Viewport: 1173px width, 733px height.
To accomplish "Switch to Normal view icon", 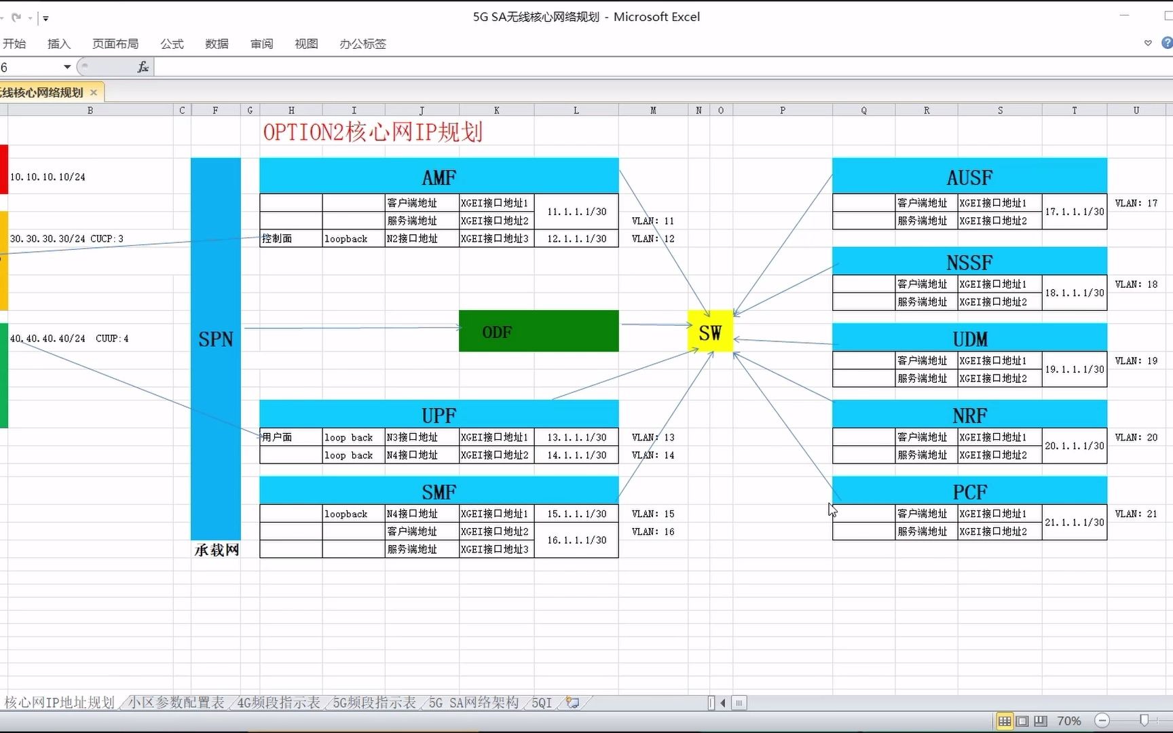I will [1005, 721].
